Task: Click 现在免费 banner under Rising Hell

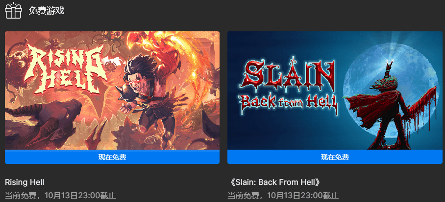Action: click(112, 157)
